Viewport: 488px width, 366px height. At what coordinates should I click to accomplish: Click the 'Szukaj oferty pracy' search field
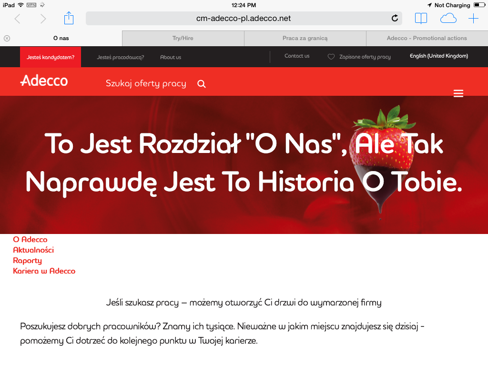tap(146, 83)
